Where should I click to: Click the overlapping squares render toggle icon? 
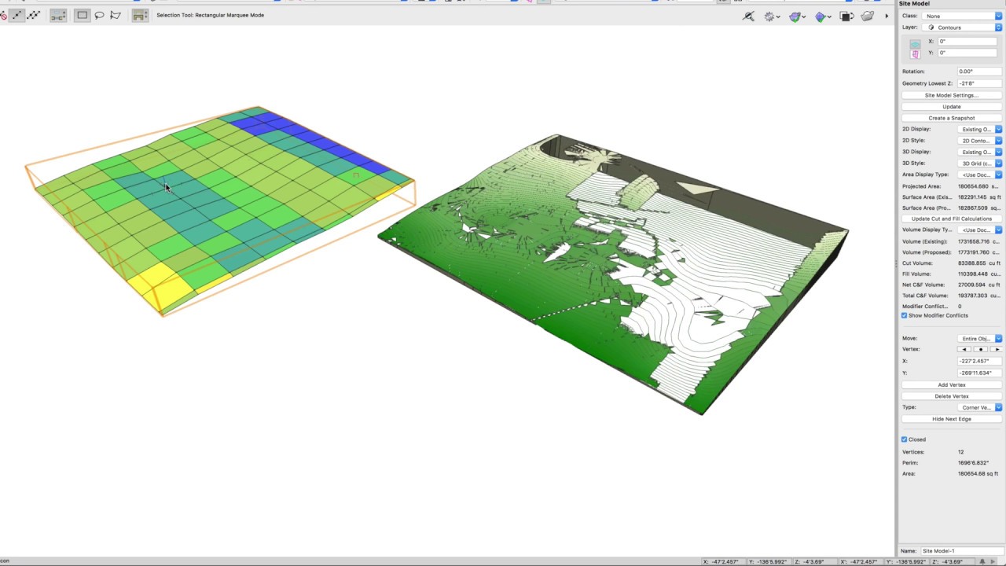point(846,16)
